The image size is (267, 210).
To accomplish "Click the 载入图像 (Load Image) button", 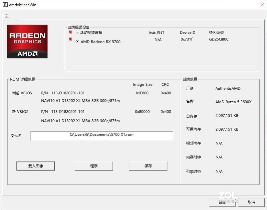I will coord(35,166).
